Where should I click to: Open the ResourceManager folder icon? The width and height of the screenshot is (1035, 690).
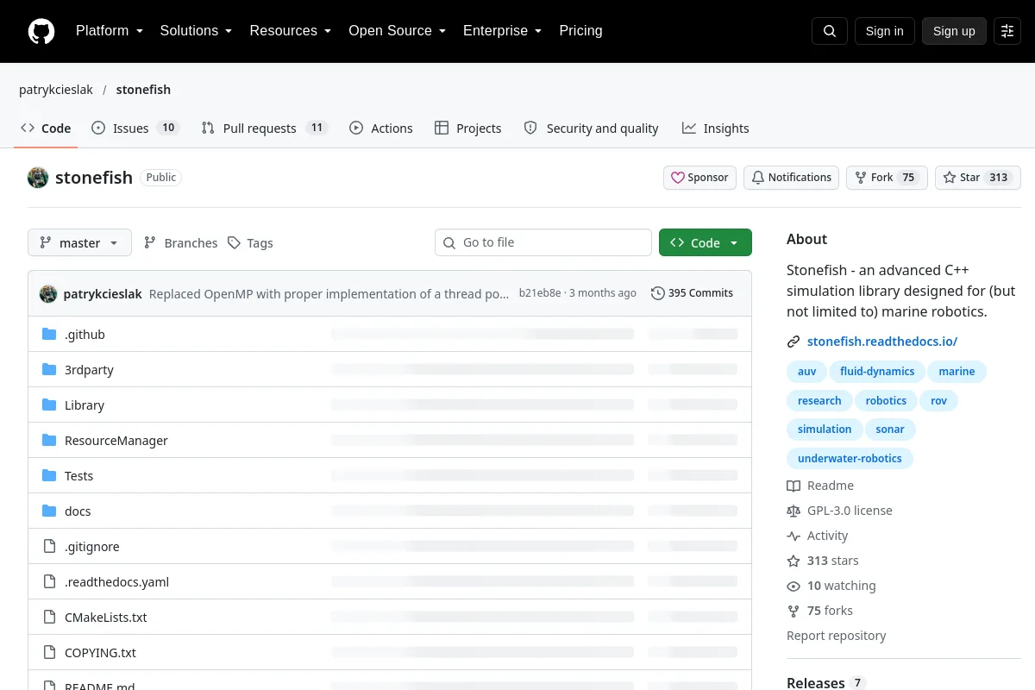49,441
